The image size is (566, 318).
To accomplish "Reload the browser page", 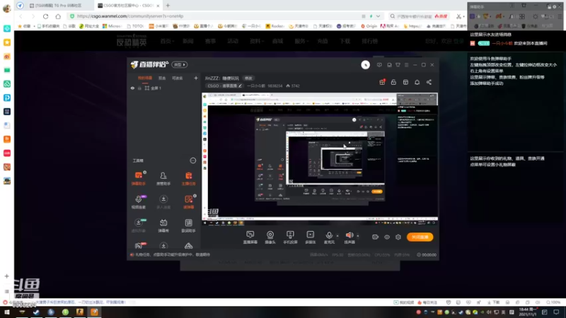I will click(45, 16).
